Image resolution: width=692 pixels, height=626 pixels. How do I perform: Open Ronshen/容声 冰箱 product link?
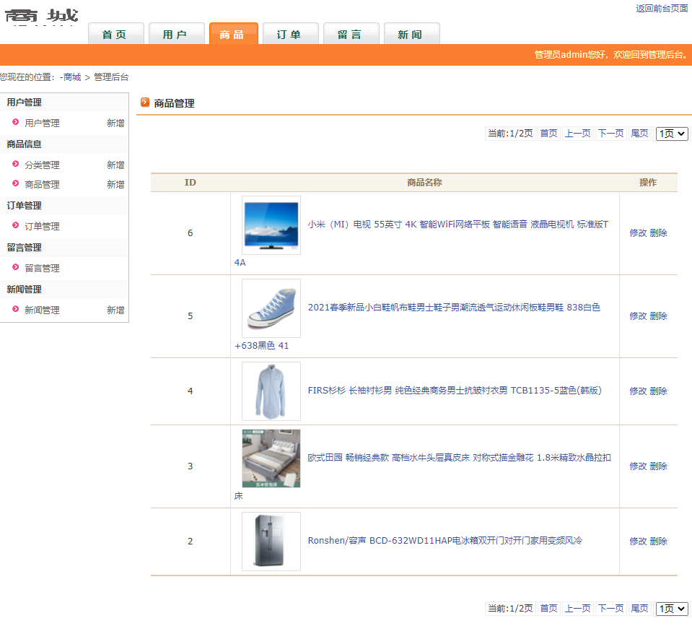[x=444, y=540]
